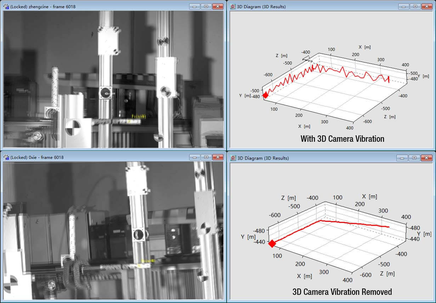Click the 3D Diagram icon above the vibration-removed plot

pos(233,158)
